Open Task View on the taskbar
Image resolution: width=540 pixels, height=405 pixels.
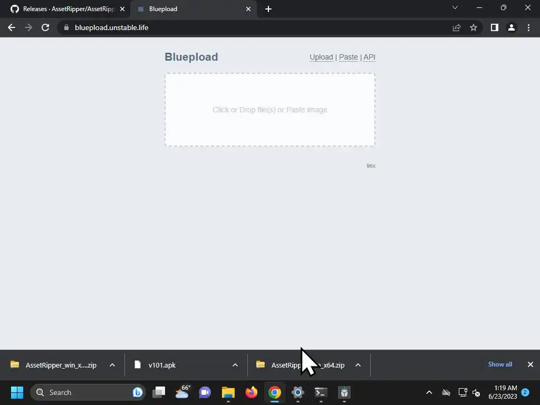click(159, 392)
